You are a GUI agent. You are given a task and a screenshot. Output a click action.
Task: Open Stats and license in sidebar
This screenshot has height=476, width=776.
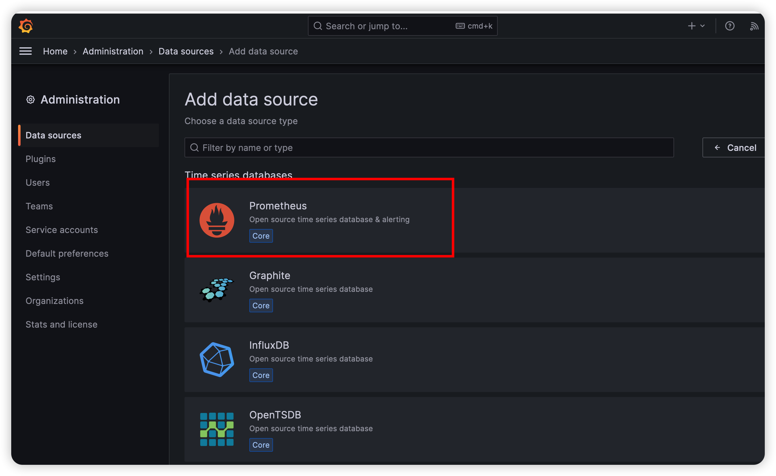click(61, 324)
